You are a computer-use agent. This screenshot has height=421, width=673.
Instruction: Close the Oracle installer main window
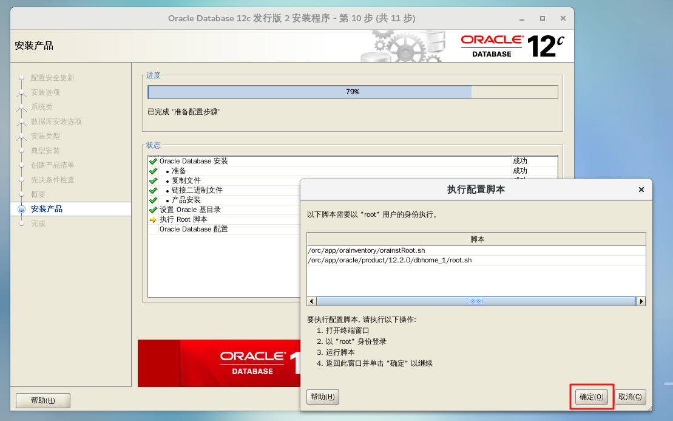pos(563,18)
